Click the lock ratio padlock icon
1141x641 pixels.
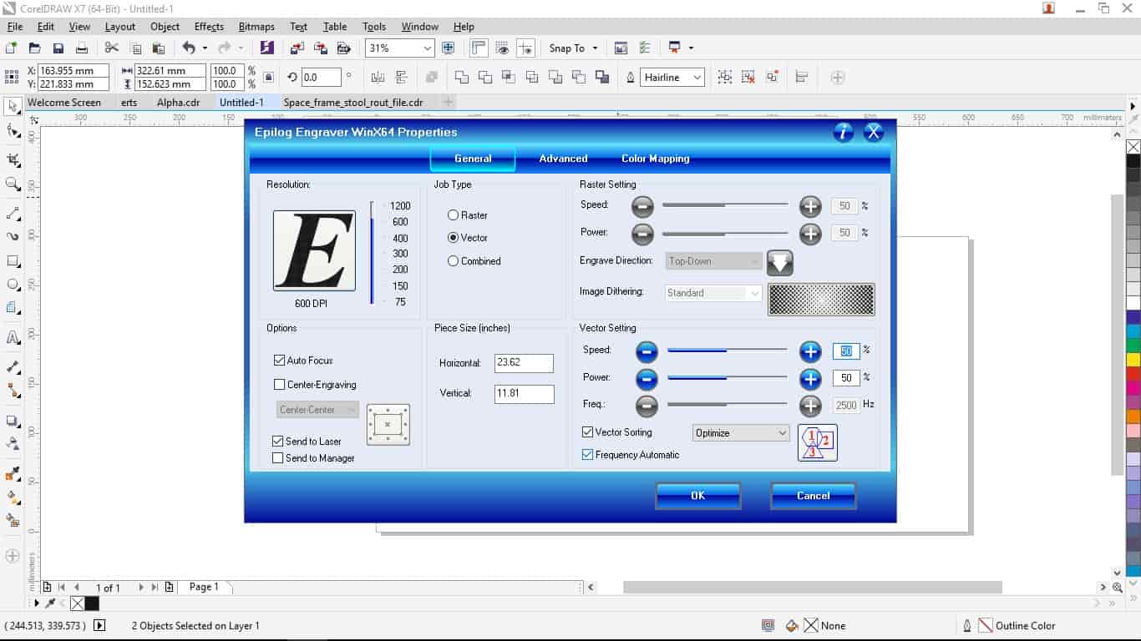(x=268, y=78)
